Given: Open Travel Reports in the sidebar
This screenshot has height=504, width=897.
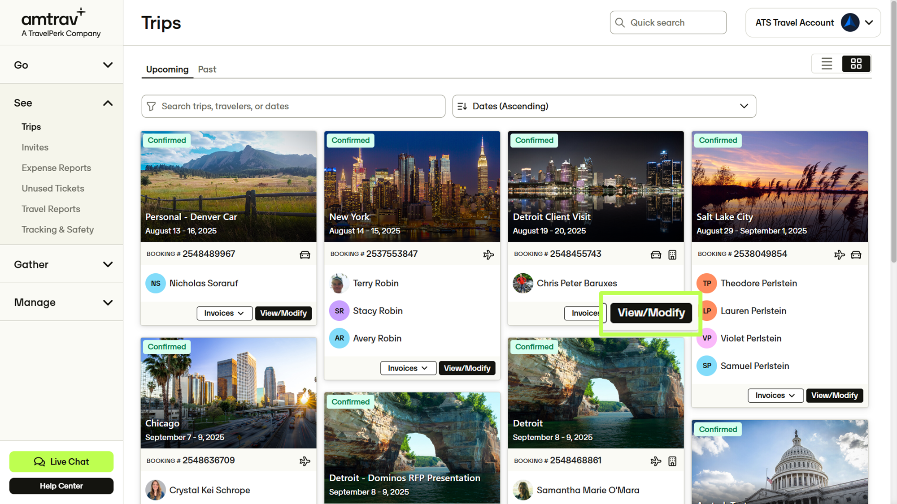Looking at the screenshot, I should (51, 209).
